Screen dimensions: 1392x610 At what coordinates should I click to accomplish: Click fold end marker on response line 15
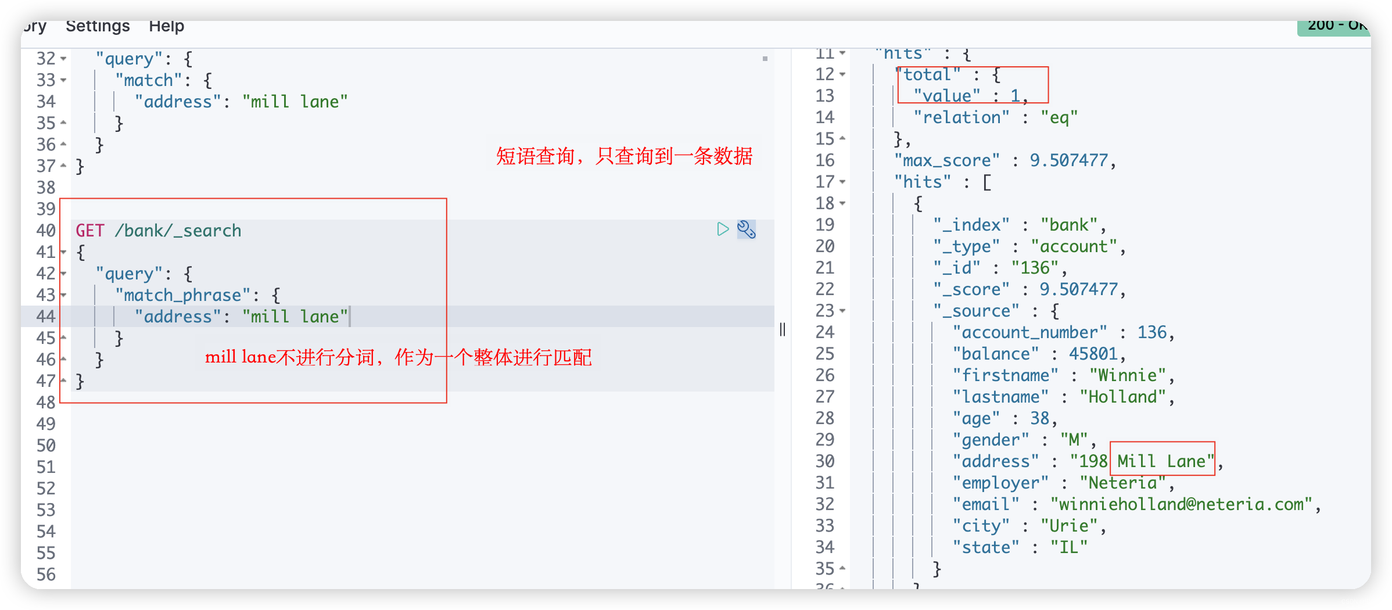point(842,139)
